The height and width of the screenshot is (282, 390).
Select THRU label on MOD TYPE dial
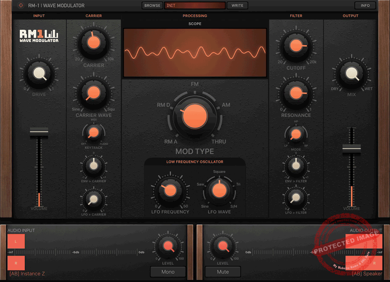pos(219,141)
